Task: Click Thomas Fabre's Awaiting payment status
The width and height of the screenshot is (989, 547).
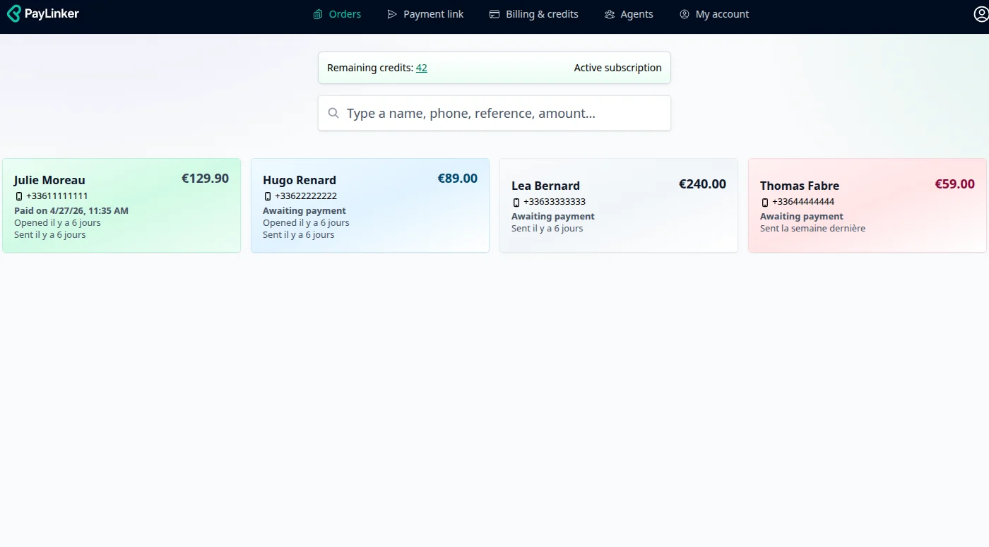Action: 802,217
